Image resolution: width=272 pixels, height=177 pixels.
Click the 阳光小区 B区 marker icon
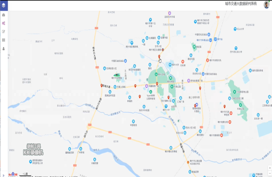(x=184, y=127)
